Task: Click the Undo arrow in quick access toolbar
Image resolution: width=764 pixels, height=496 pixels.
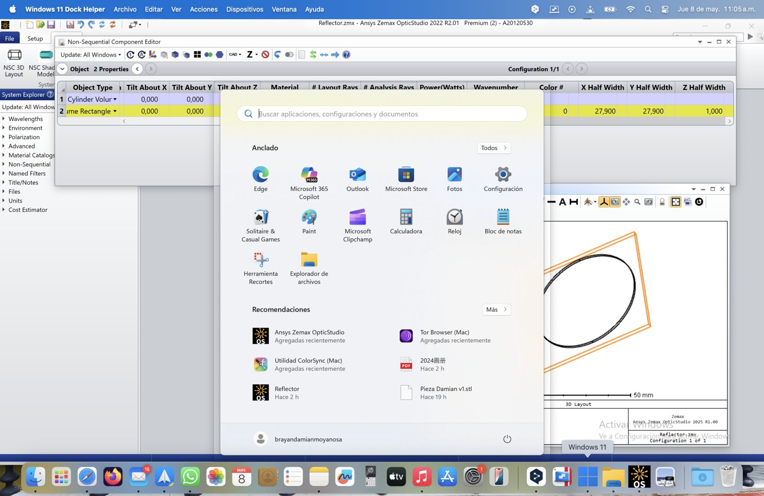Action: point(80,25)
